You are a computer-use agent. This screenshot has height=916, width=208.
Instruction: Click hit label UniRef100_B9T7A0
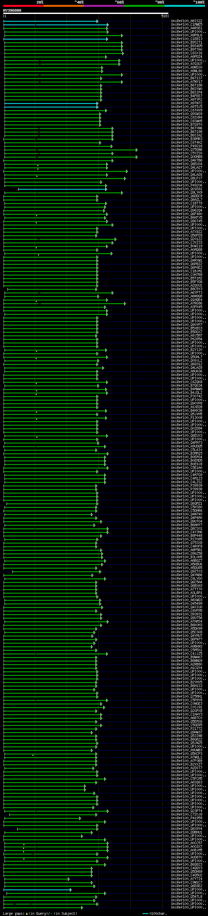coord(187,50)
